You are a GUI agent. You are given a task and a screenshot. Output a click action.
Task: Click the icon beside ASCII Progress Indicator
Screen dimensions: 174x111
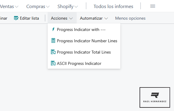[53, 63]
